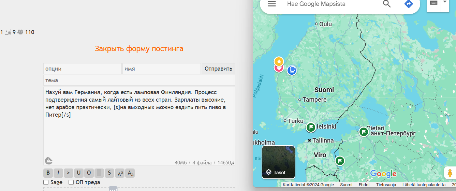Screen dimensions: 456x191
Task: Insert quote using the > button
Action: click(x=69, y=173)
